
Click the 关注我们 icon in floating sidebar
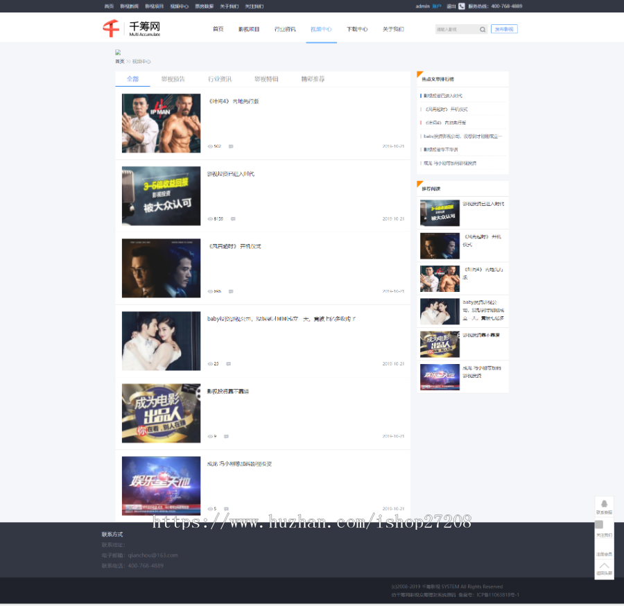(599, 525)
